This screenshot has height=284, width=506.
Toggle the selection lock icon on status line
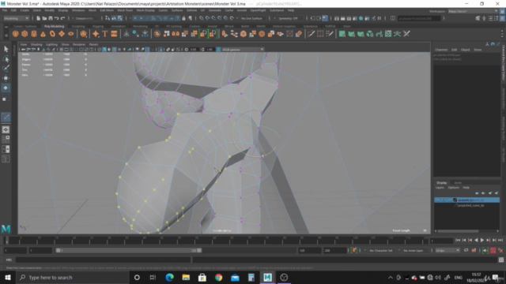tap(184, 18)
